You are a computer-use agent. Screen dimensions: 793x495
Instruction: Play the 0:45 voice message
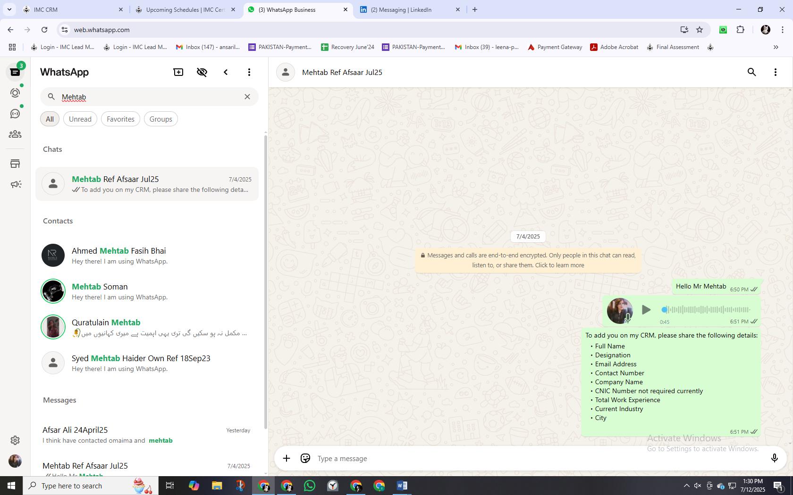point(646,310)
